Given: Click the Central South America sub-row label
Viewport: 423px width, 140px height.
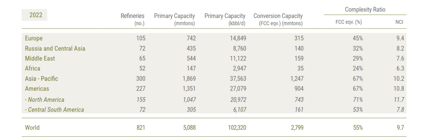Looking at the screenshot, I should pos(54,109).
